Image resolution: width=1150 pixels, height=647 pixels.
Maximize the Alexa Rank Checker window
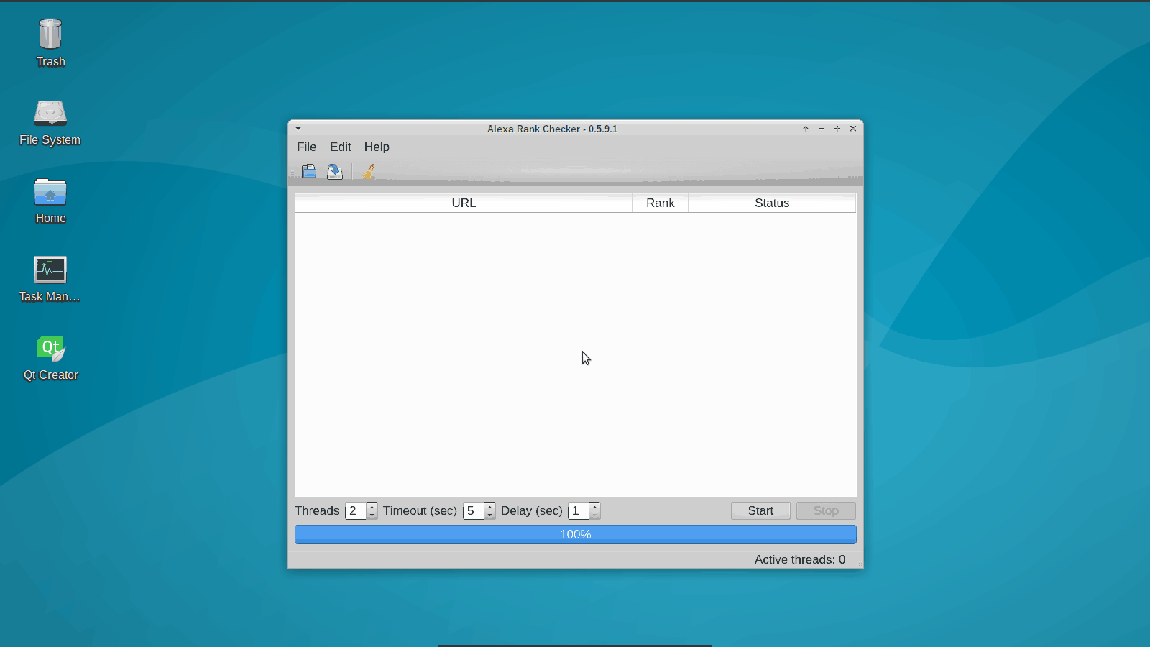tap(837, 129)
